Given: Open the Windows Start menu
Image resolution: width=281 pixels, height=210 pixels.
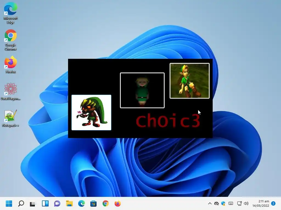Looking at the screenshot, I should (9, 203).
